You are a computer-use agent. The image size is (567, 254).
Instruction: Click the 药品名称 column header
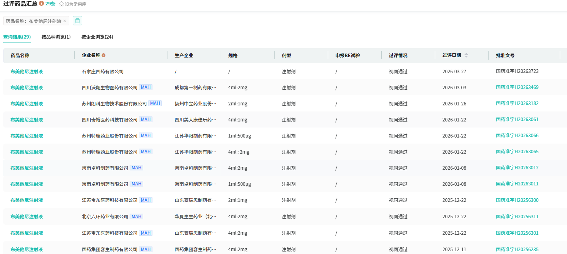(20, 55)
